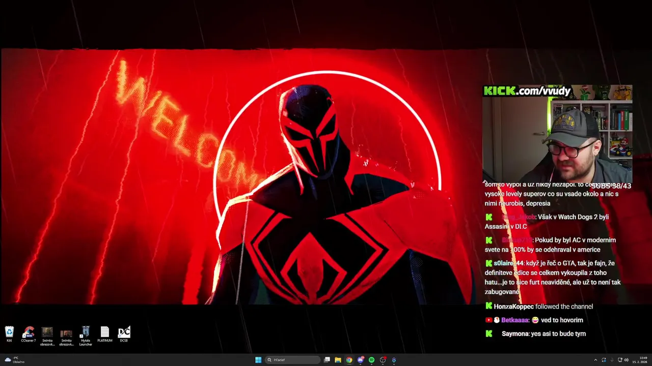This screenshot has width=652, height=366.
Task: Click the YouTube badge beside Betkaaaa
Action: 489,320
